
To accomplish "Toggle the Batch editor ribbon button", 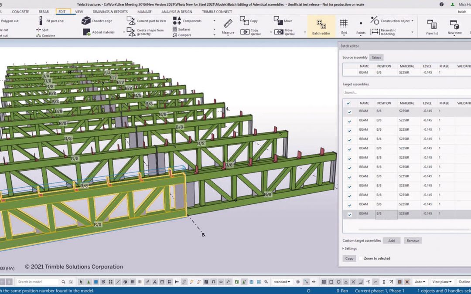I will (321, 27).
